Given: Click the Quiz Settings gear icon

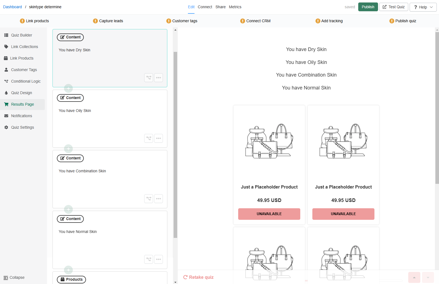Looking at the screenshot, I should 6,127.
